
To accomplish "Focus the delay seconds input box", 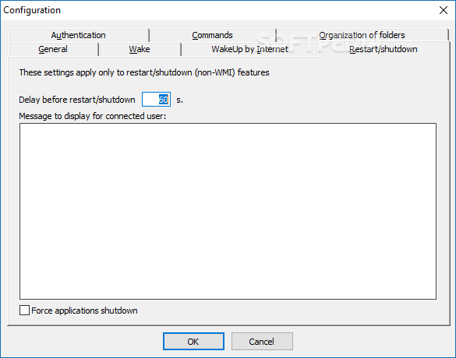I will tap(156, 100).
